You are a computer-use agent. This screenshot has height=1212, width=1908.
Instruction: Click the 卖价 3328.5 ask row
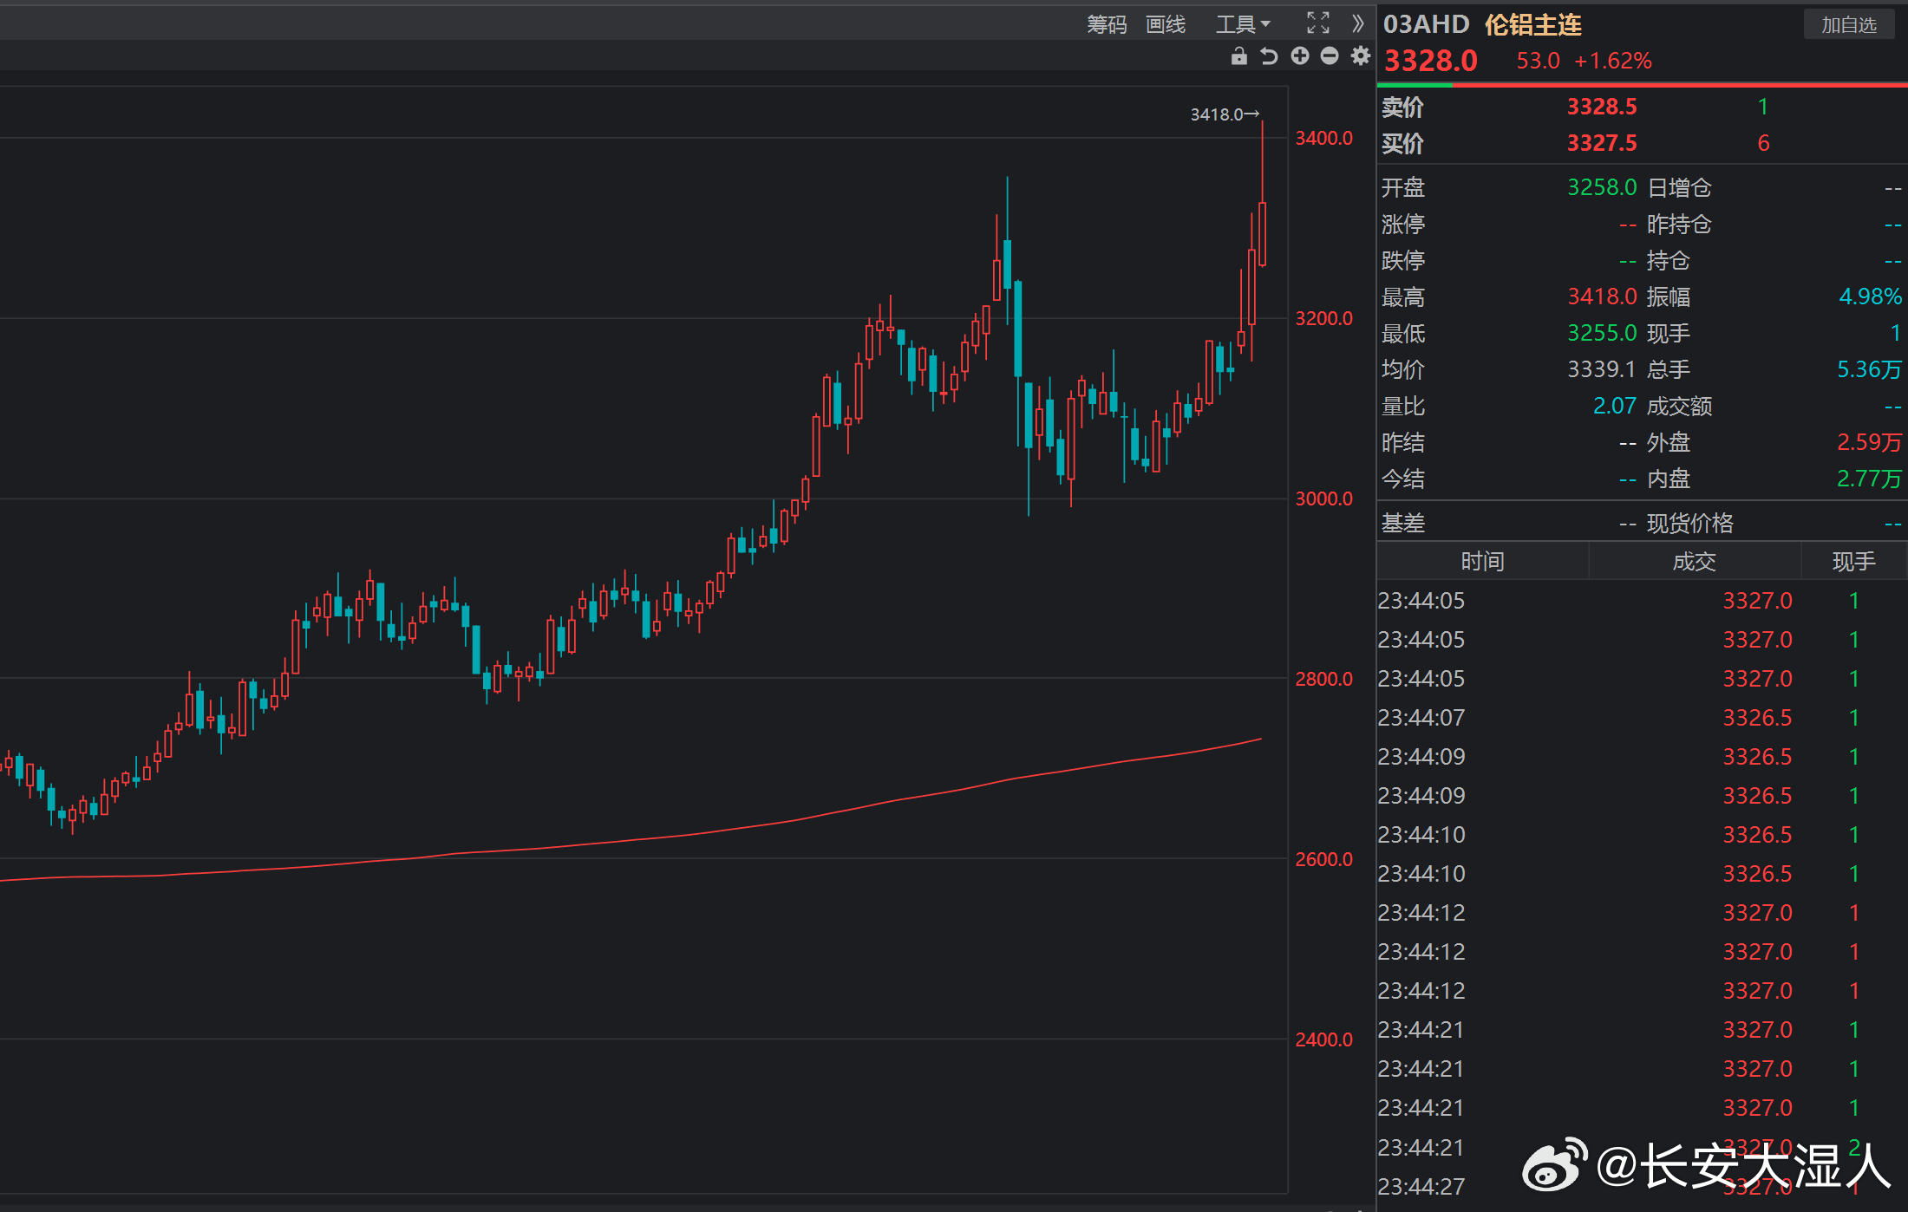pyautogui.click(x=1601, y=107)
